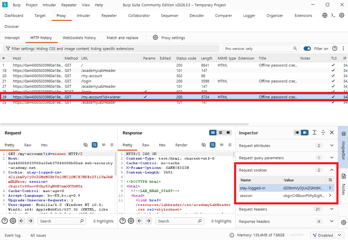Toggle line wrap icon in Request pane
This screenshot has width=348, height=240.
point(94,145)
